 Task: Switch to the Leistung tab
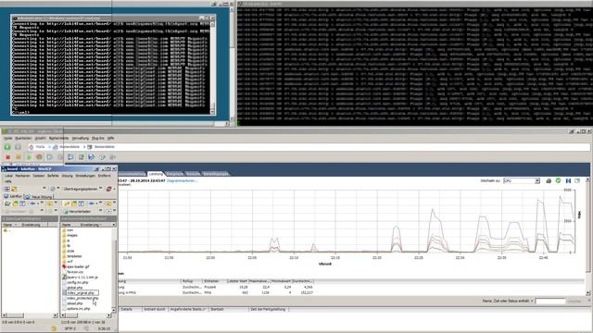click(156, 174)
